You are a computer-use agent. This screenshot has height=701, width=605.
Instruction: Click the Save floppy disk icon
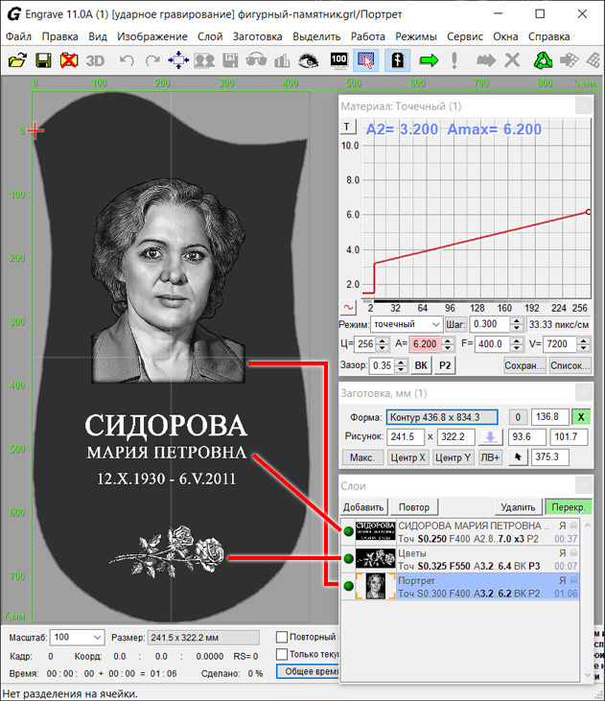(43, 60)
